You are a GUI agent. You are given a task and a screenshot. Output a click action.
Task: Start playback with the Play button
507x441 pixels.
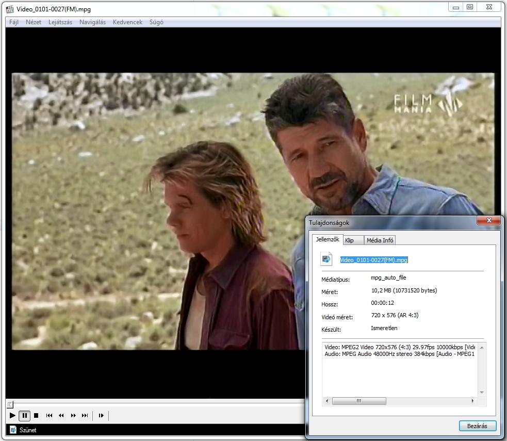coord(12,415)
